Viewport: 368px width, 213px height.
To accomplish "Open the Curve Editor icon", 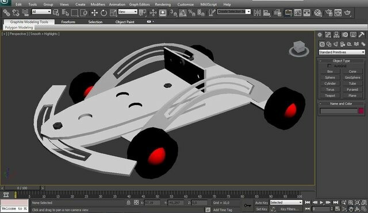I will [298, 13].
